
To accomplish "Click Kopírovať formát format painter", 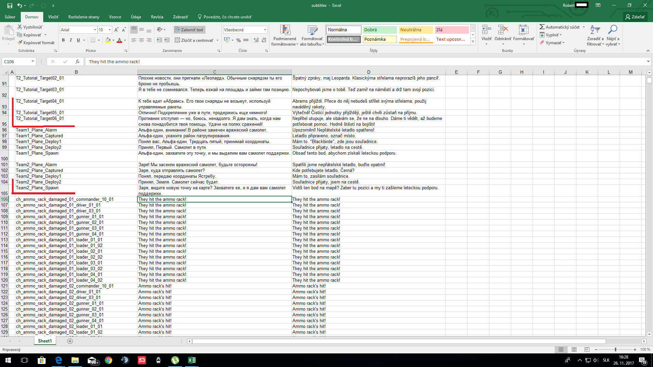I will (x=36, y=43).
